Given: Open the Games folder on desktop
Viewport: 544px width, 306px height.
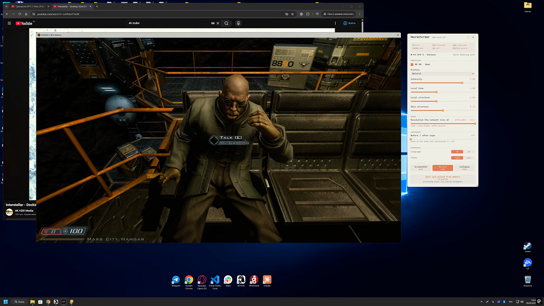Looking at the screenshot, I should (x=528, y=7).
